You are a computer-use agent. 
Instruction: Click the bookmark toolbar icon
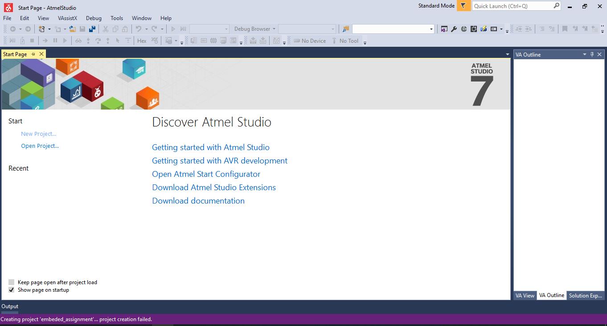(565, 29)
